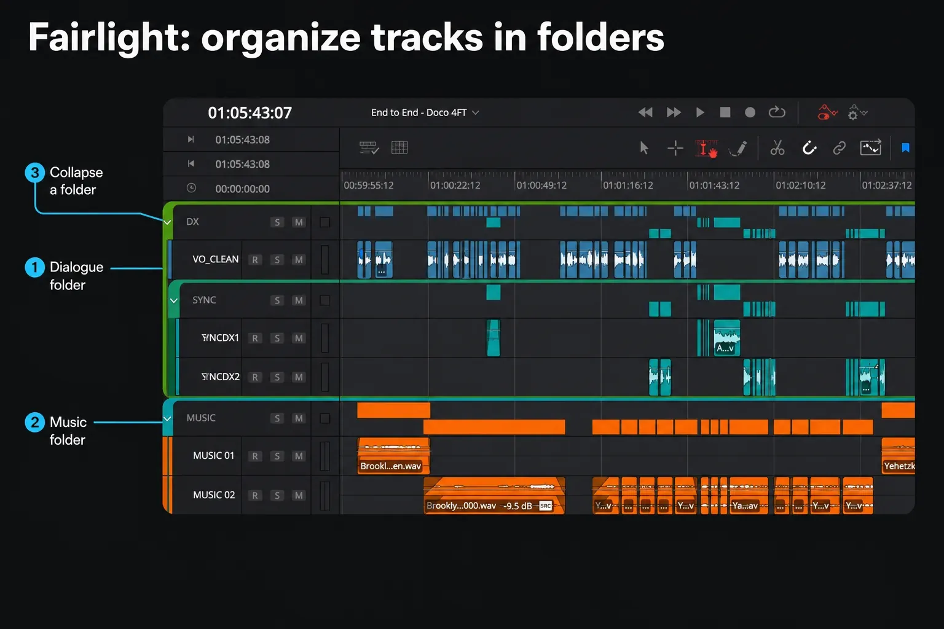This screenshot has width=944, height=629.
Task: Click the blue flag marker icon
Action: click(x=905, y=147)
